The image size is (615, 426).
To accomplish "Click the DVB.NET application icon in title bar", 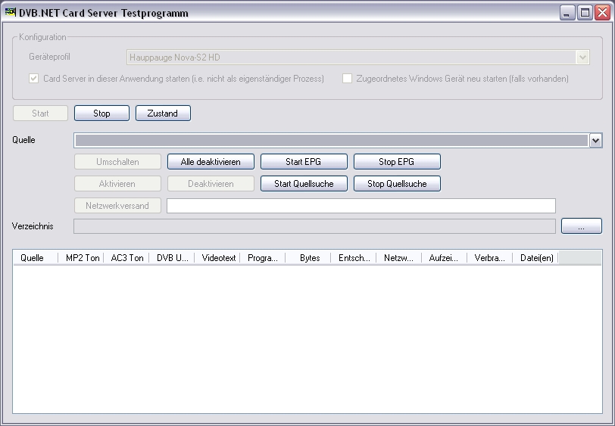I will [11, 12].
